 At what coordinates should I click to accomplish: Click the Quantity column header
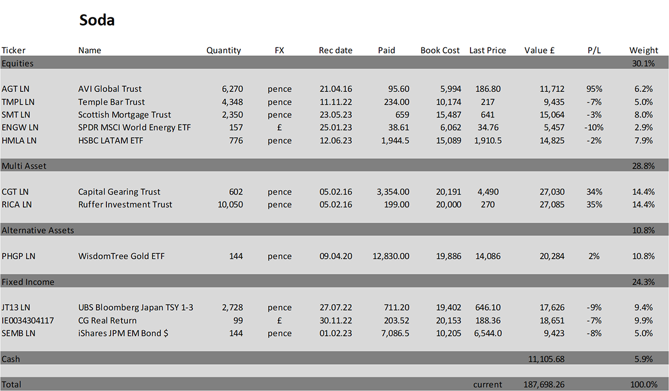point(224,50)
